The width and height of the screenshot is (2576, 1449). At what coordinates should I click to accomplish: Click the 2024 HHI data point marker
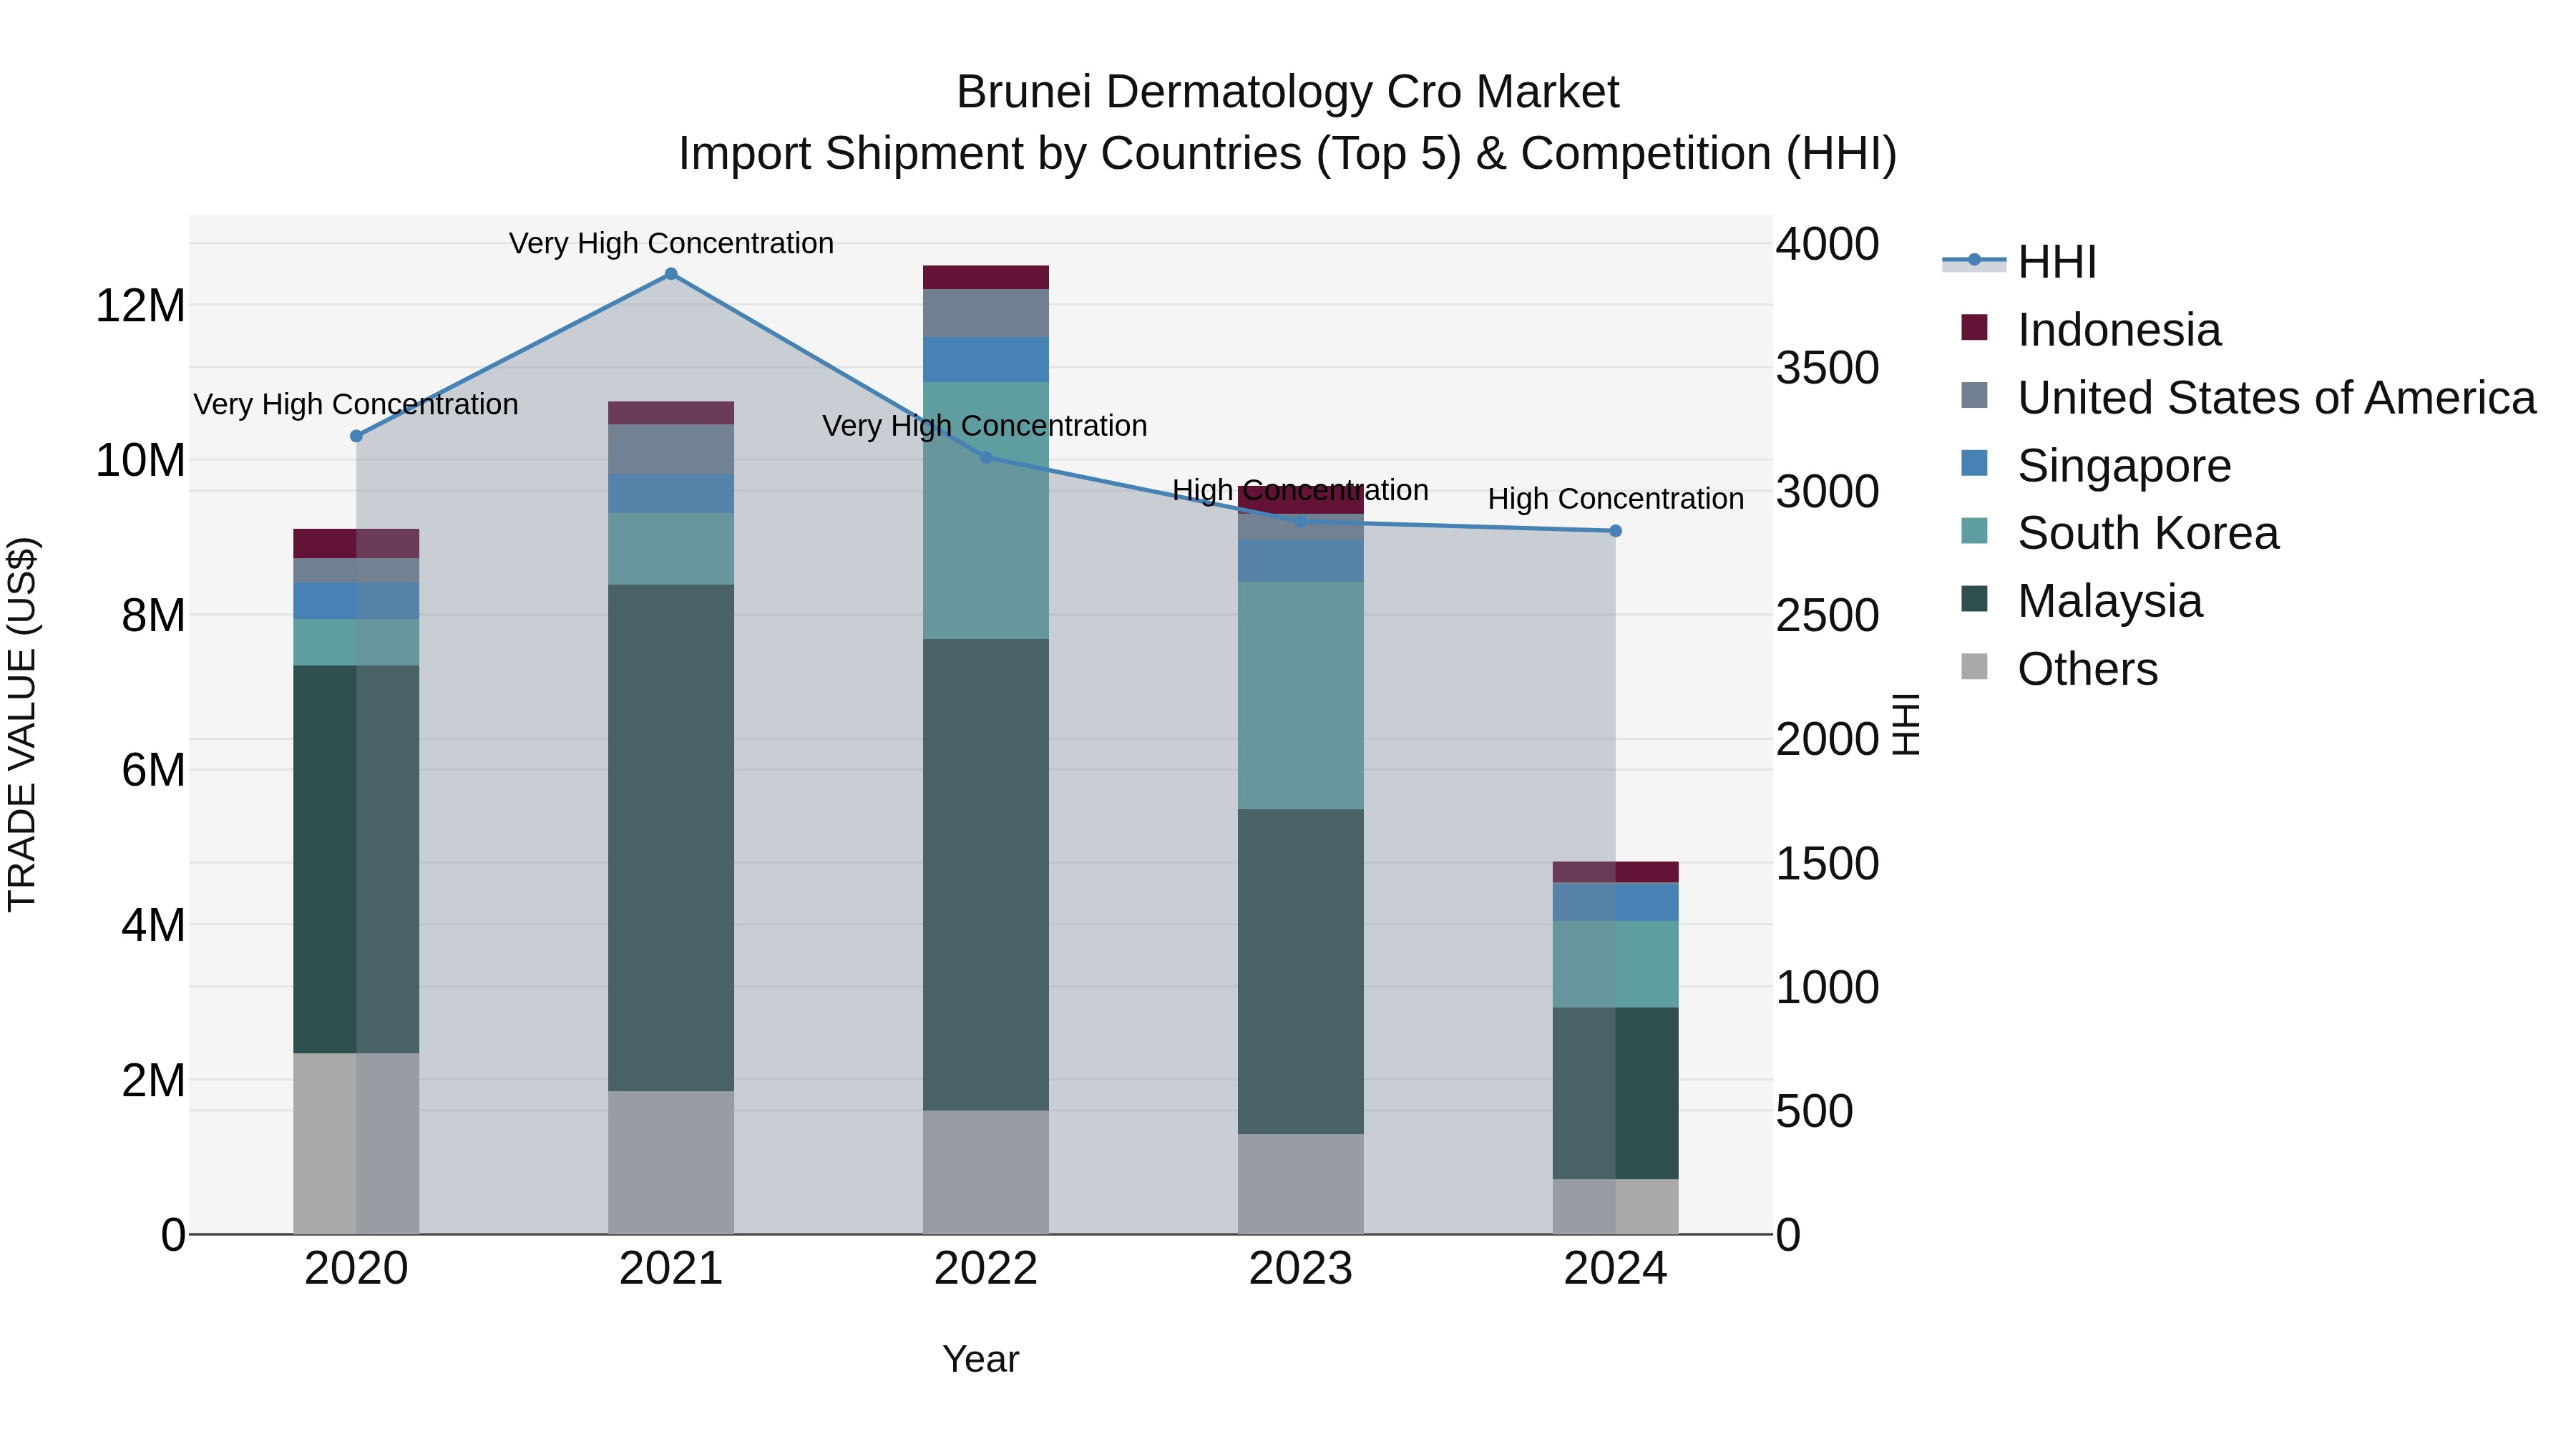point(1615,531)
